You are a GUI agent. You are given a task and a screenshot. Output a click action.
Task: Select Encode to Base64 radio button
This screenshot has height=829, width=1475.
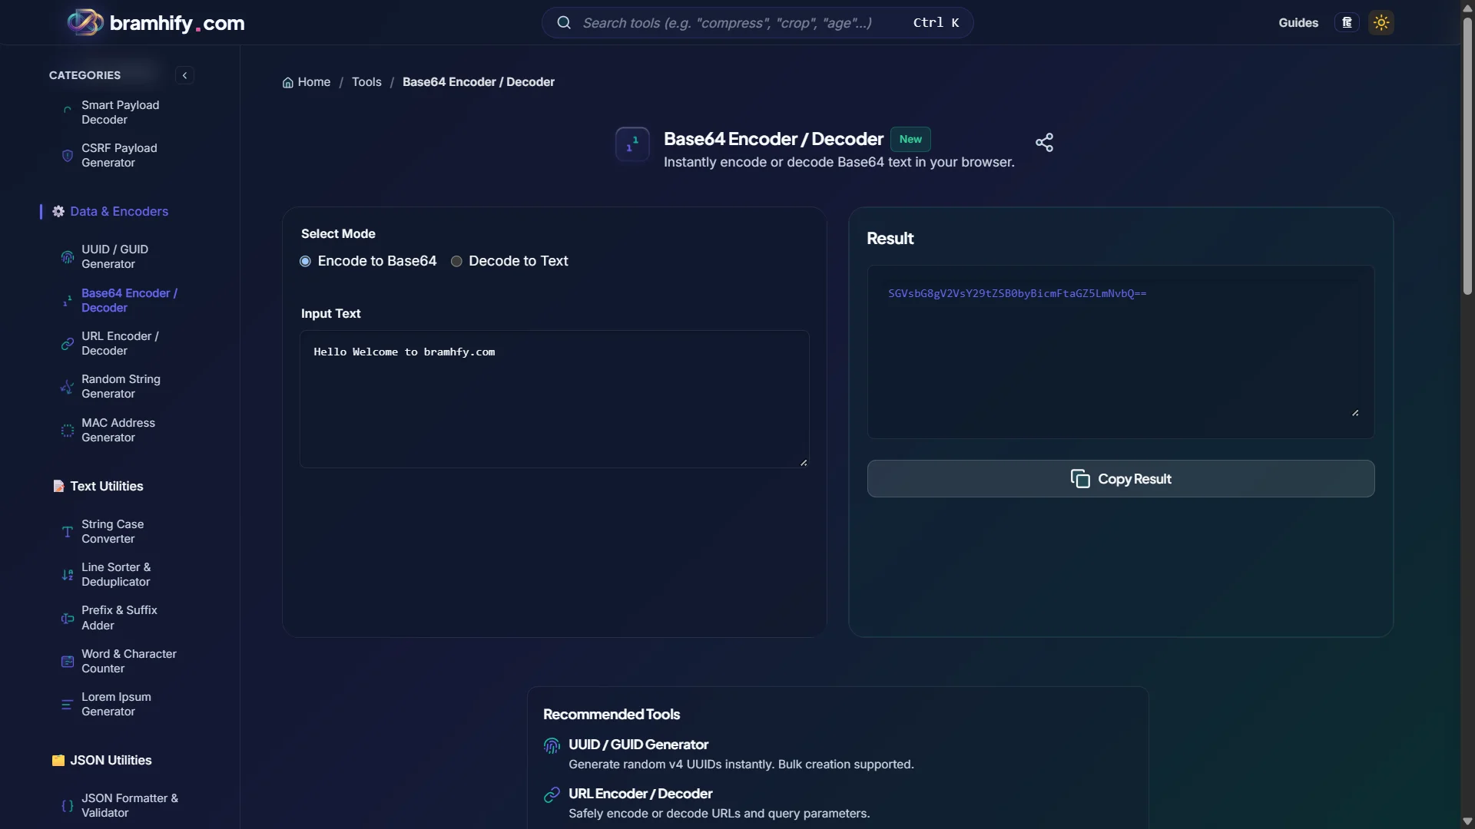point(305,261)
